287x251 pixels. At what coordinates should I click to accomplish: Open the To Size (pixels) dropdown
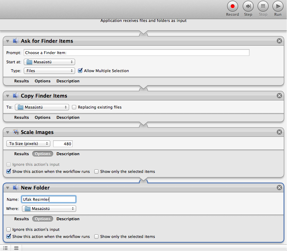pos(28,144)
